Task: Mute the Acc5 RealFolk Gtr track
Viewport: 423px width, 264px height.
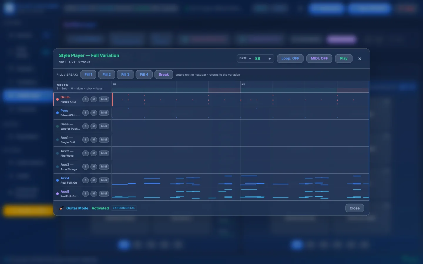Action: pos(94,194)
